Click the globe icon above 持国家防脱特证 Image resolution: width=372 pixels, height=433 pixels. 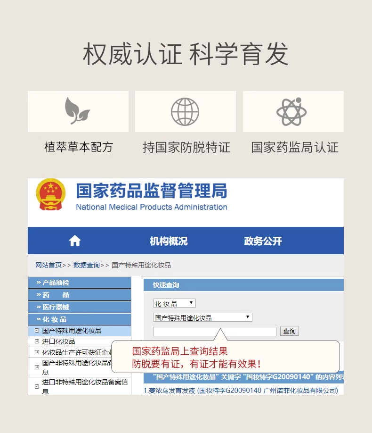185,112
